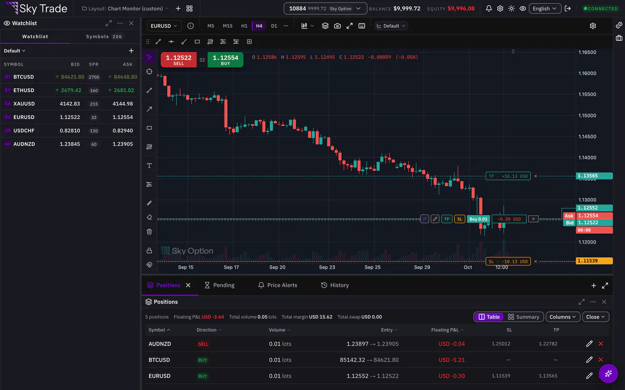Open the History tab
The width and height of the screenshot is (625, 390).
[x=335, y=285]
